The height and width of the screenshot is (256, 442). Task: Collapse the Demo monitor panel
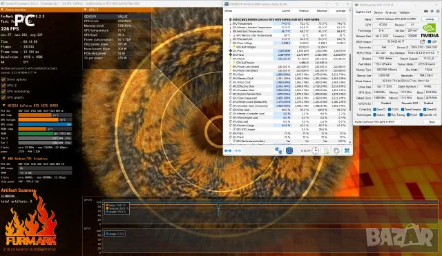(x=2, y=10)
